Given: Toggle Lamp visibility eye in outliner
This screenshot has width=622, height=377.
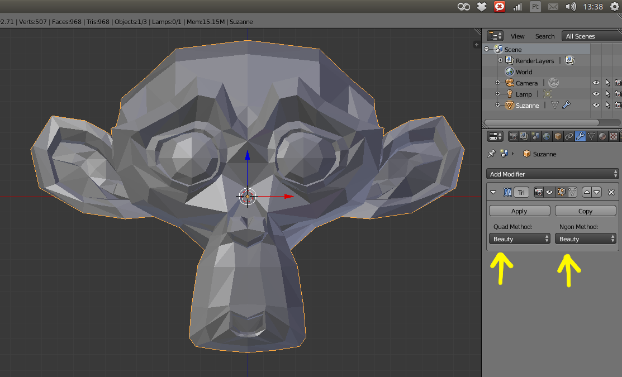Looking at the screenshot, I should tap(596, 94).
